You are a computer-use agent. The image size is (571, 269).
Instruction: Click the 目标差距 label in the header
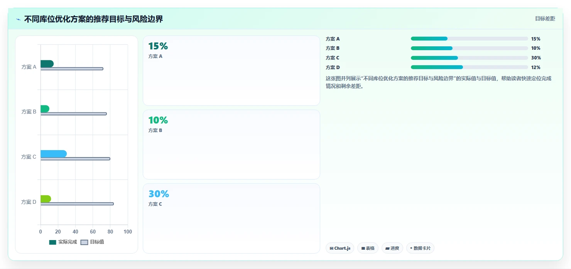tap(545, 19)
